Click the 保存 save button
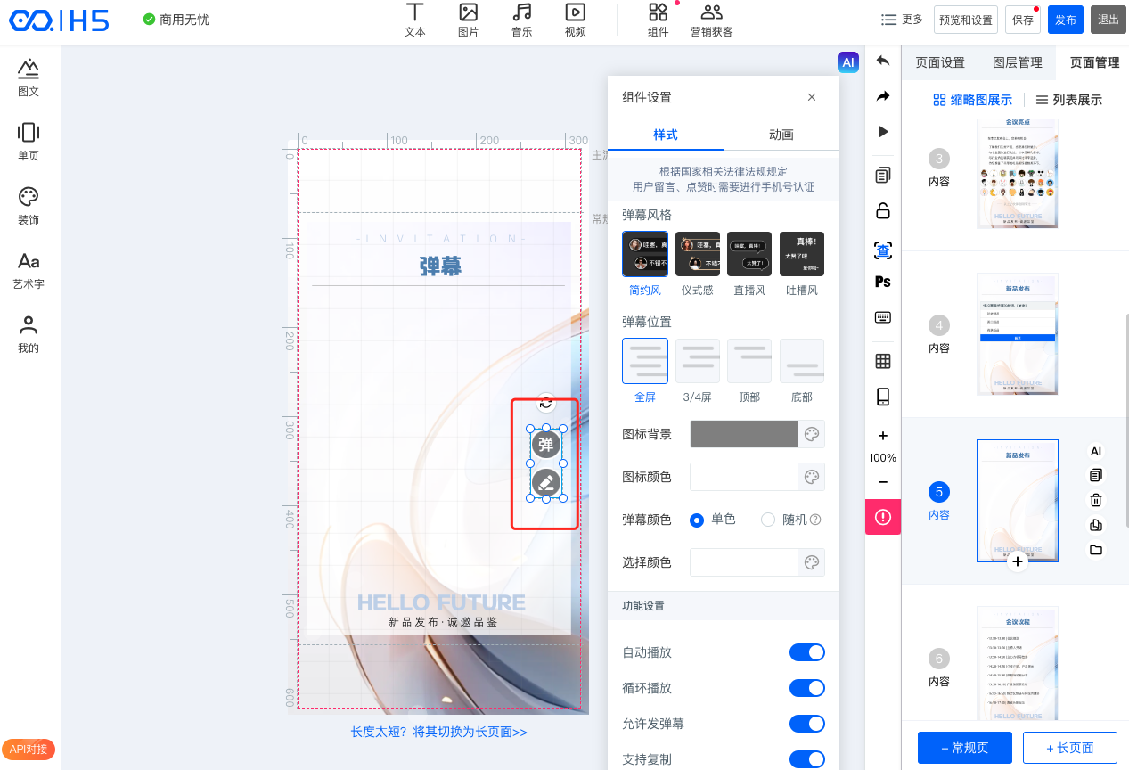The image size is (1129, 770). [1023, 20]
